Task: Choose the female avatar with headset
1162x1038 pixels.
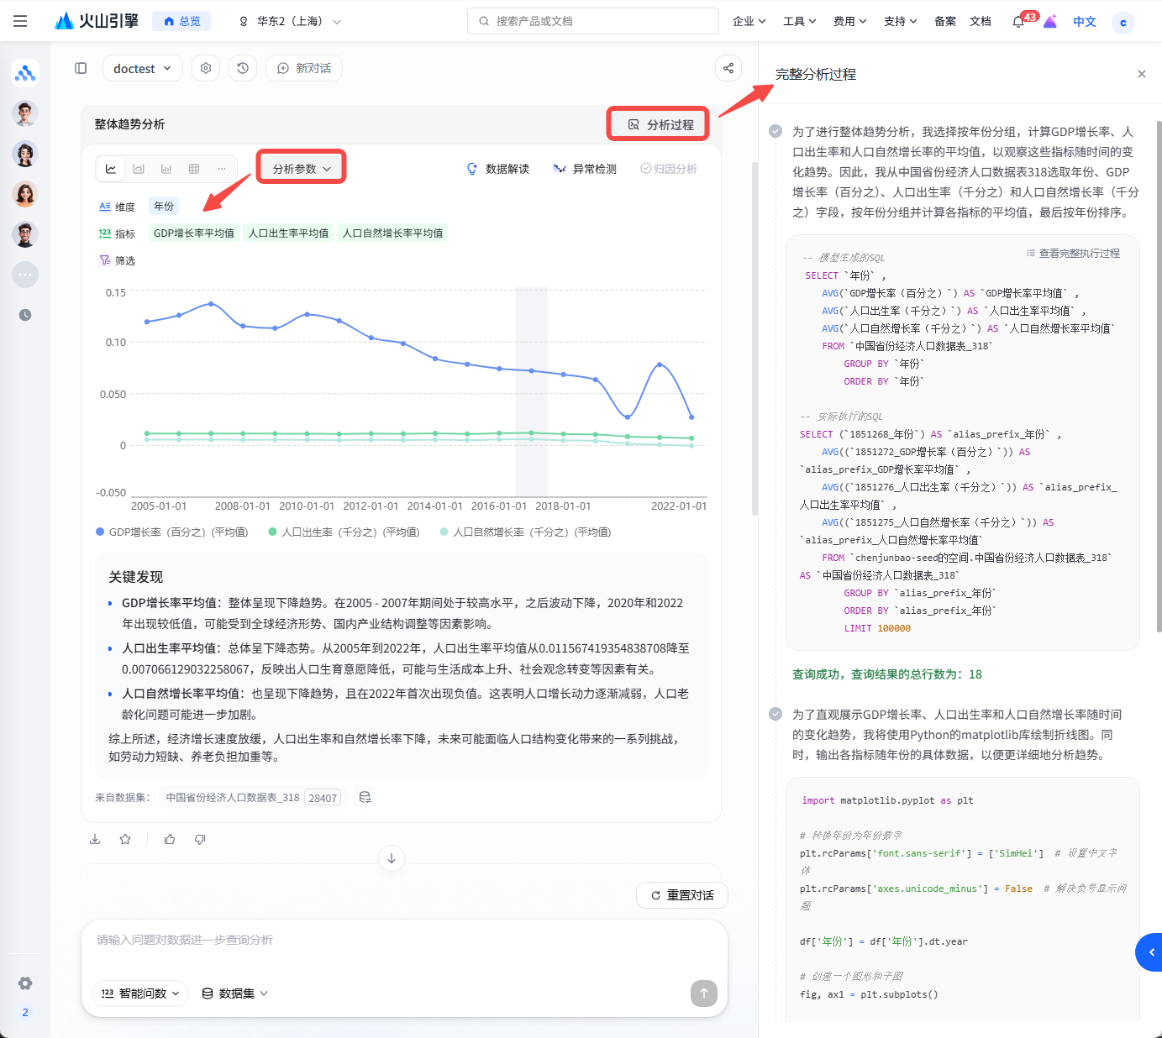Action: [25, 154]
